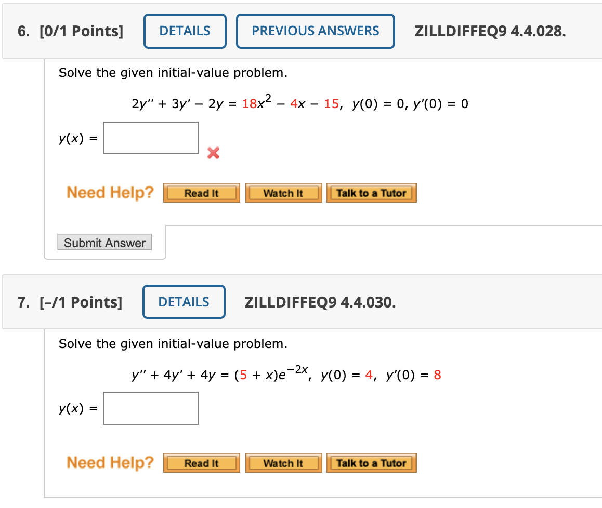View PREVIOUS ANSWERS for question 6
The height and width of the screenshot is (508, 602).
tap(315, 31)
